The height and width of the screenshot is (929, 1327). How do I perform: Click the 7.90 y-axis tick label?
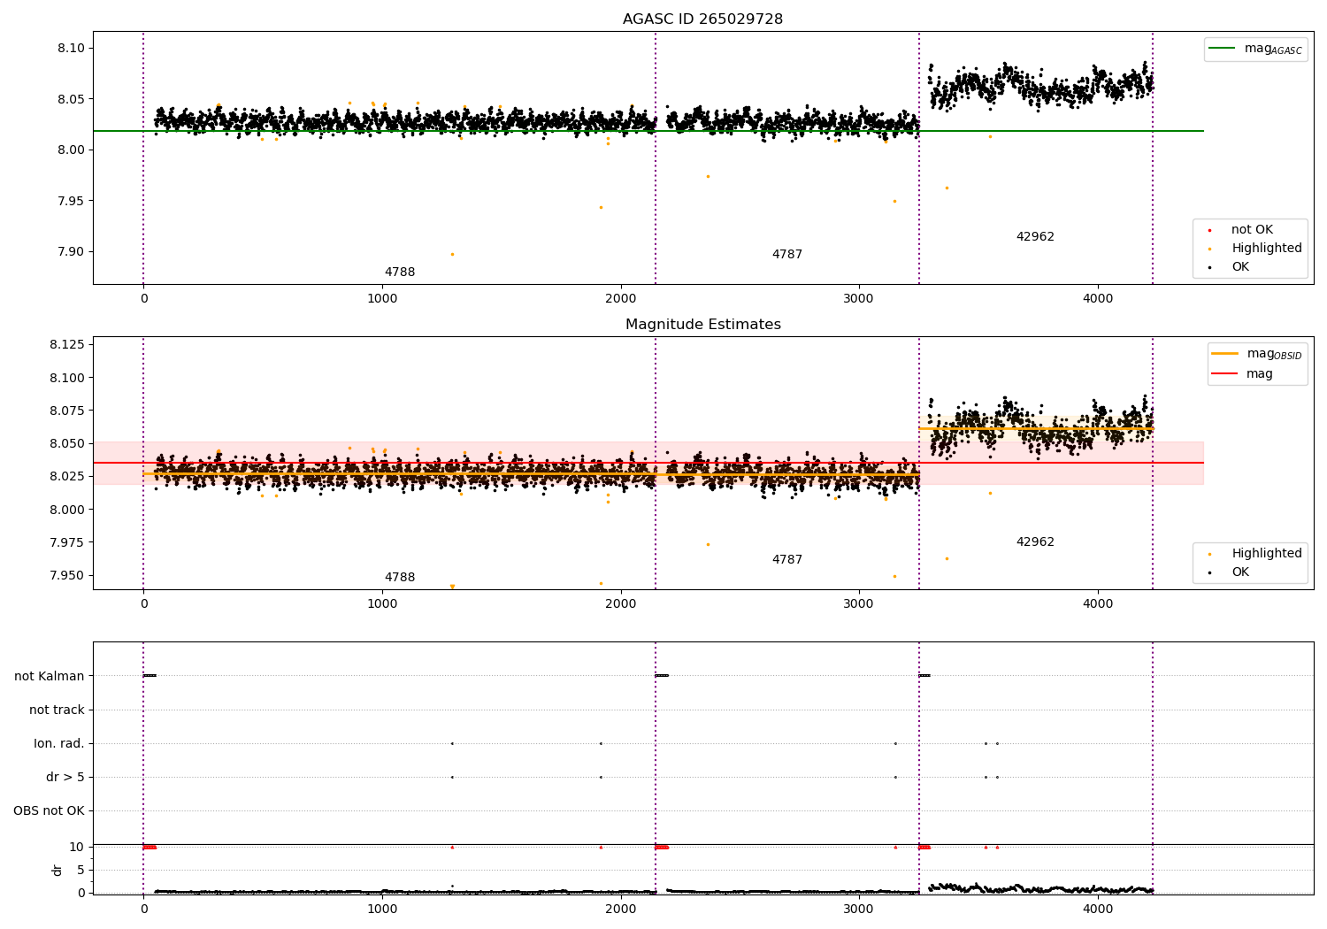pyautogui.click(x=72, y=252)
